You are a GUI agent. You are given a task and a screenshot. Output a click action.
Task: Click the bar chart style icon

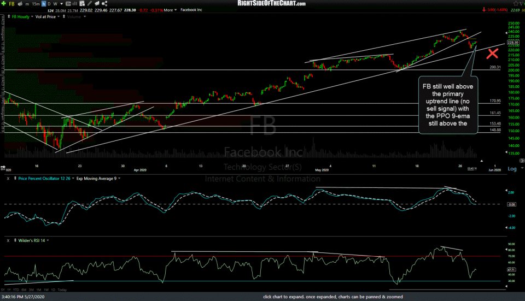(75, 4)
